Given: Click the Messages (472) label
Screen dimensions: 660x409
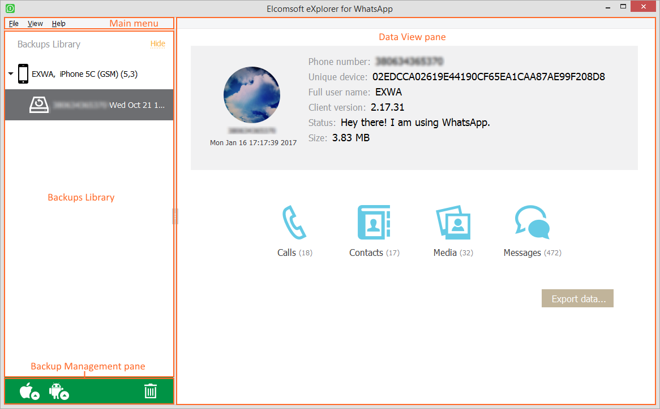Looking at the screenshot, I should coord(533,253).
